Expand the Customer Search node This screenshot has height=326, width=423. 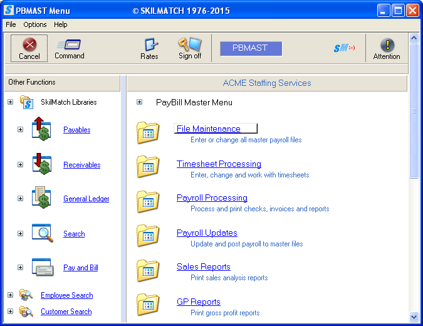pos(10,311)
